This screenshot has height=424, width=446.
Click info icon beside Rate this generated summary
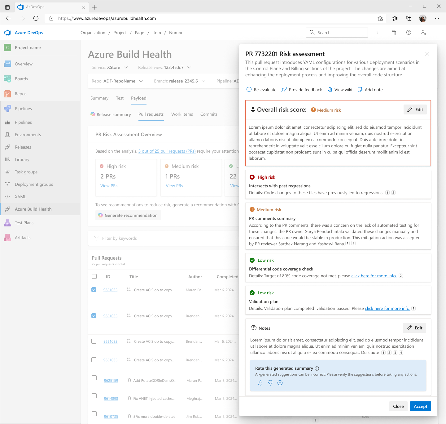[x=317, y=368]
